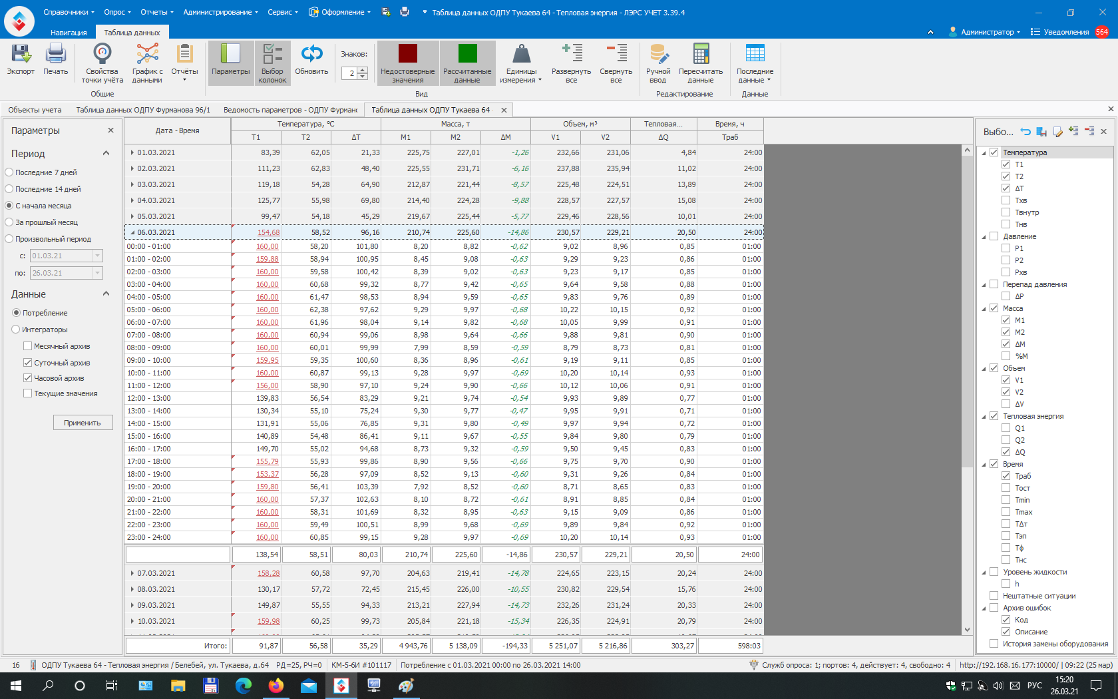Open Администратор user dropdown
The image size is (1118, 699).
pos(985,32)
